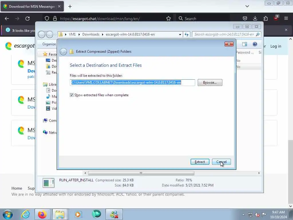The image size is (293, 220).
Task: Expand arrow after VM1 in breadcrumb
Action: coord(79,34)
